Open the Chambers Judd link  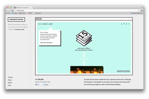click(x=20, y=30)
